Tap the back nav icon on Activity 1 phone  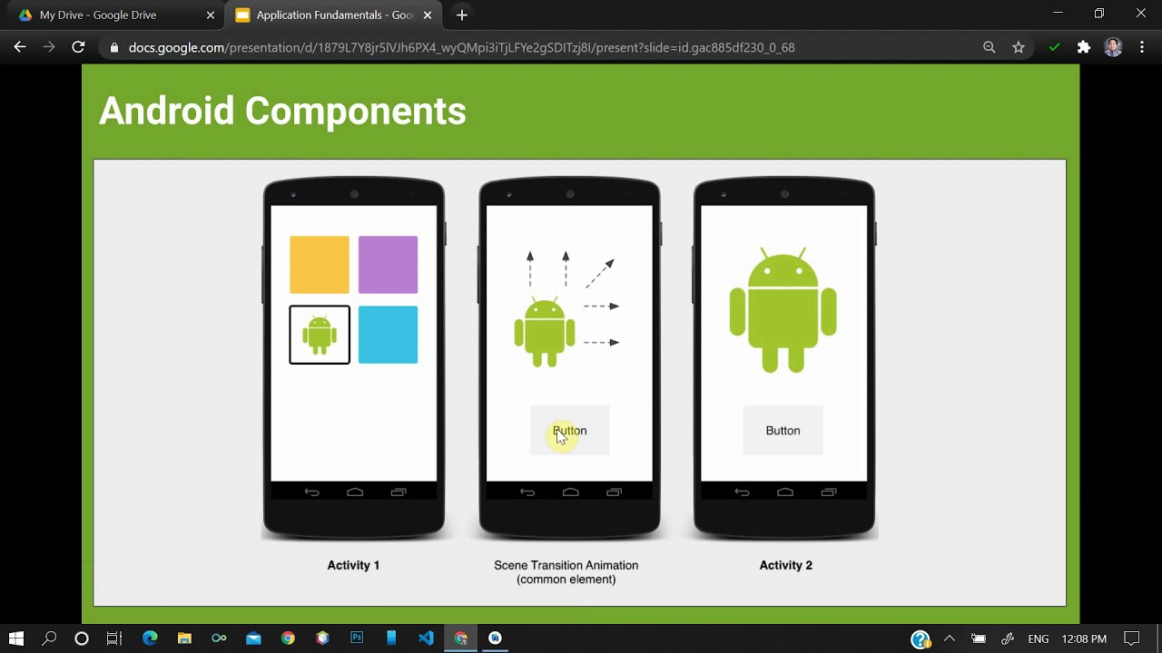(x=311, y=492)
